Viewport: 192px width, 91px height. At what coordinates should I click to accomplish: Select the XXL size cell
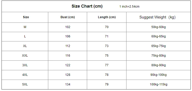(x=25, y=56)
